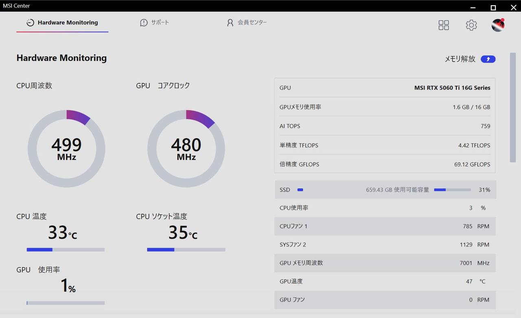
Task: Click the CPU使用率 row label
Action: coord(294,208)
